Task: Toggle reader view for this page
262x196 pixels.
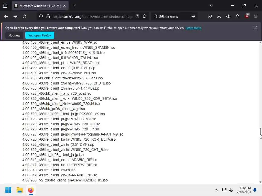Action: [x=137, y=17]
